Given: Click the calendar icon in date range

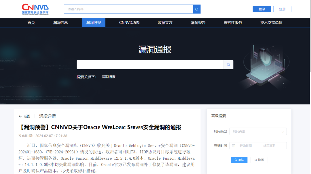Looking at the screenshot, I should pyautogui.click(x=234, y=146).
